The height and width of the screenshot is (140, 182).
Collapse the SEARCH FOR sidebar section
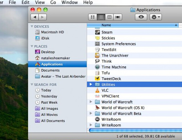[x=32, y=84]
